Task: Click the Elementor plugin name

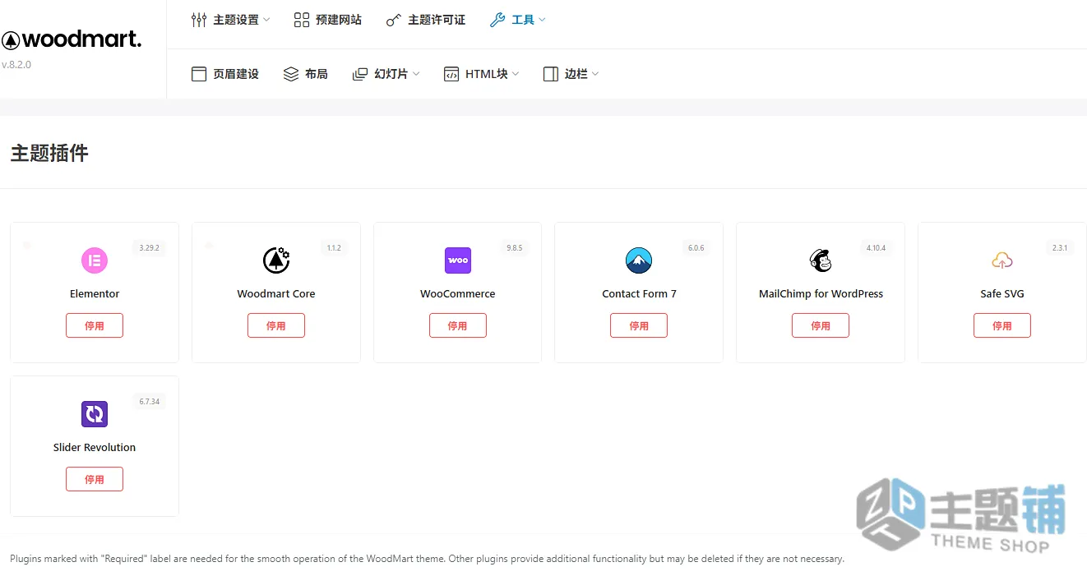Action: [x=95, y=293]
